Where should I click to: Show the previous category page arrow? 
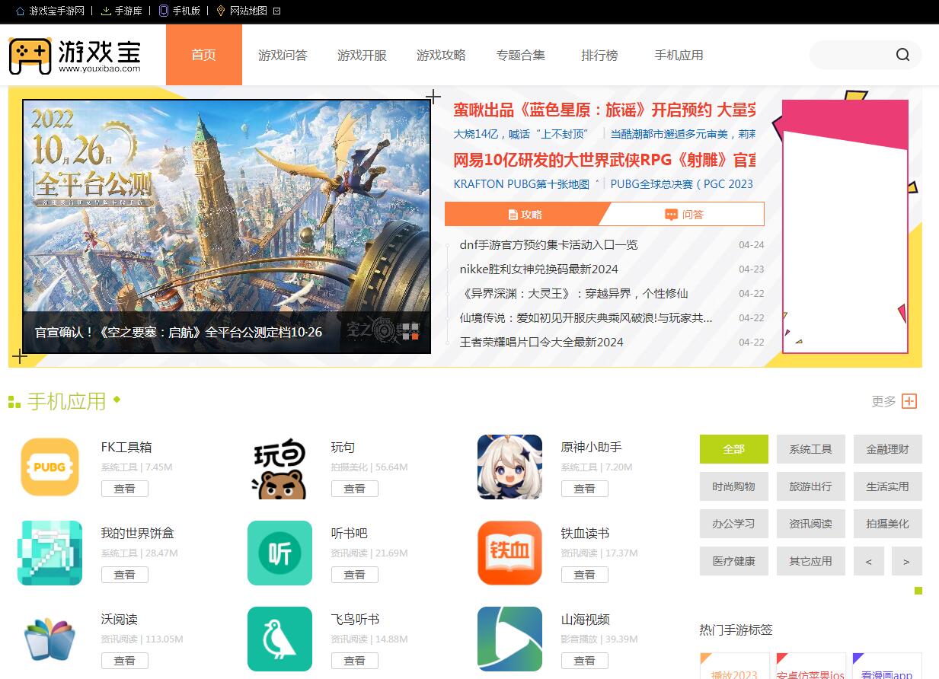[869, 561]
